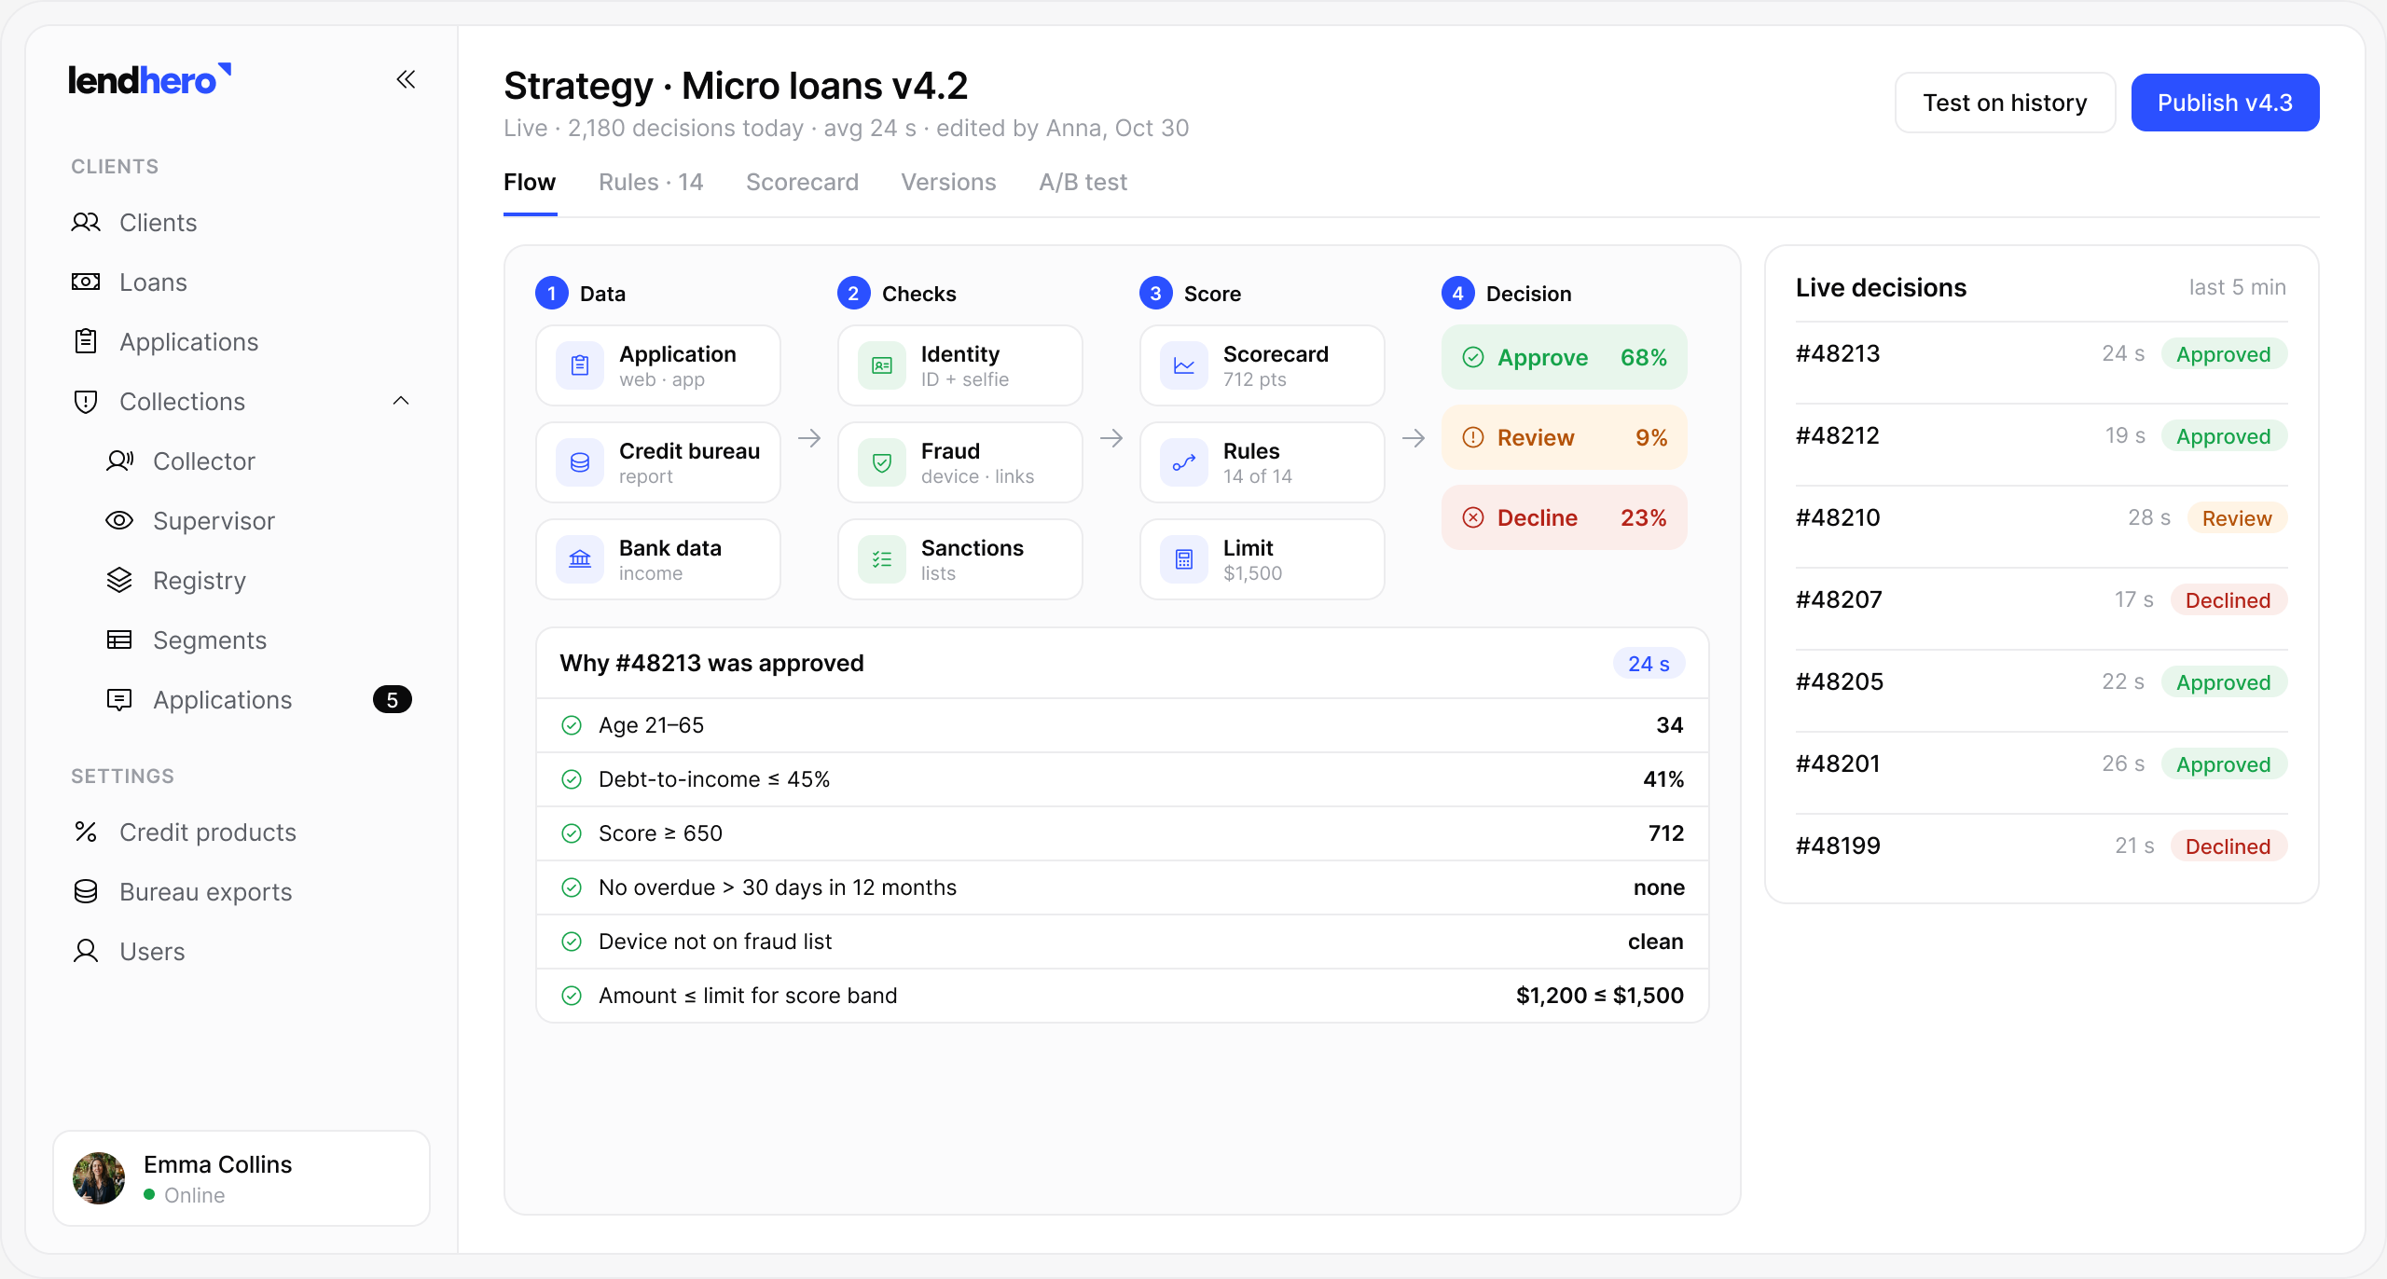Select the Credit bureau report card
Screen dimensions: 2387x1279
(658, 462)
